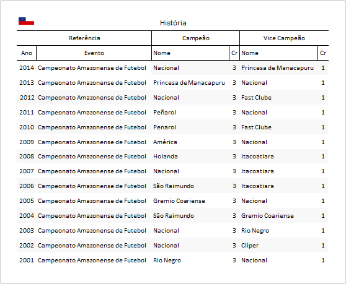This screenshot has height=284, width=346.
Task: Click Fast Clube in the 2012 row
Action: pos(256,98)
